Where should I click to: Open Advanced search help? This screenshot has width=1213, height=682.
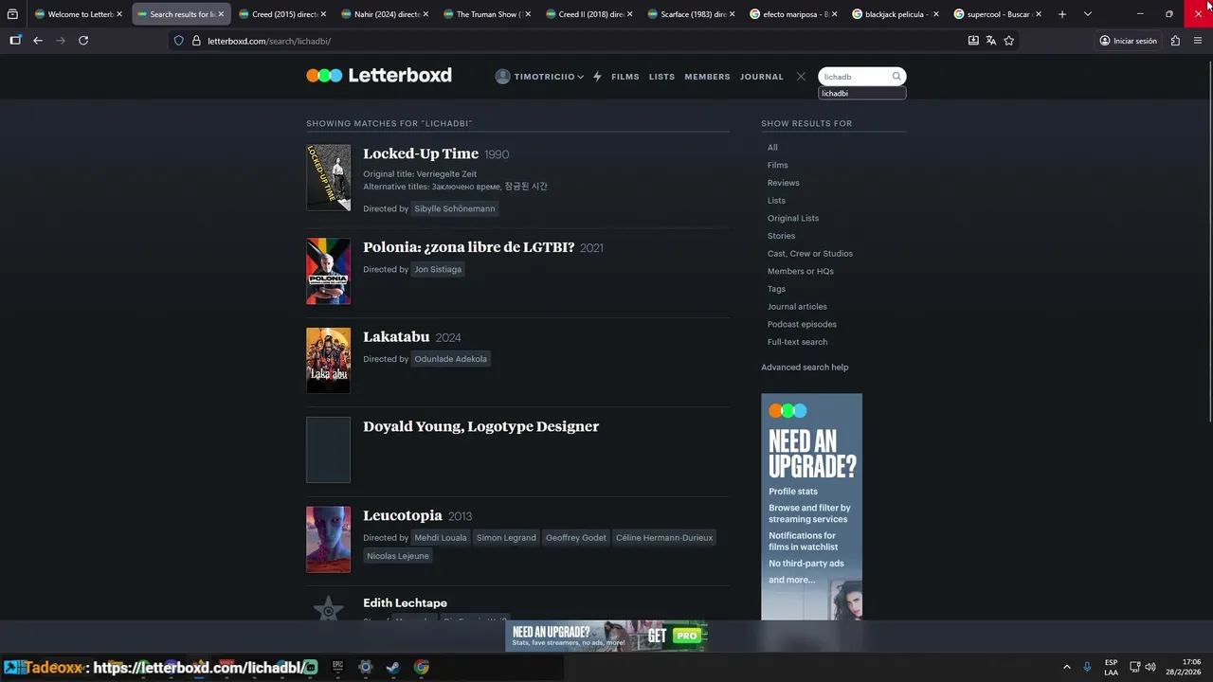(x=805, y=368)
